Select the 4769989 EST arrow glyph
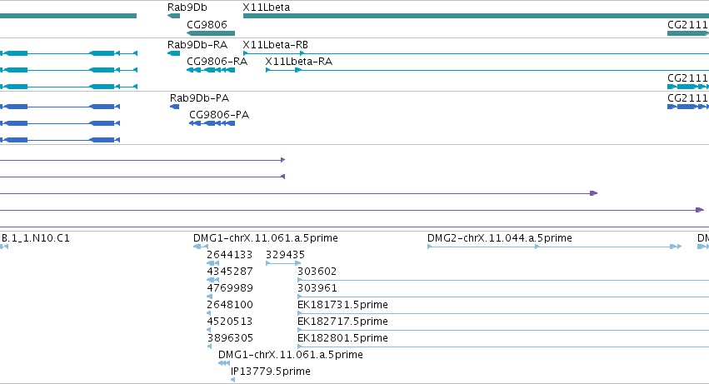The image size is (709, 384). (209, 297)
